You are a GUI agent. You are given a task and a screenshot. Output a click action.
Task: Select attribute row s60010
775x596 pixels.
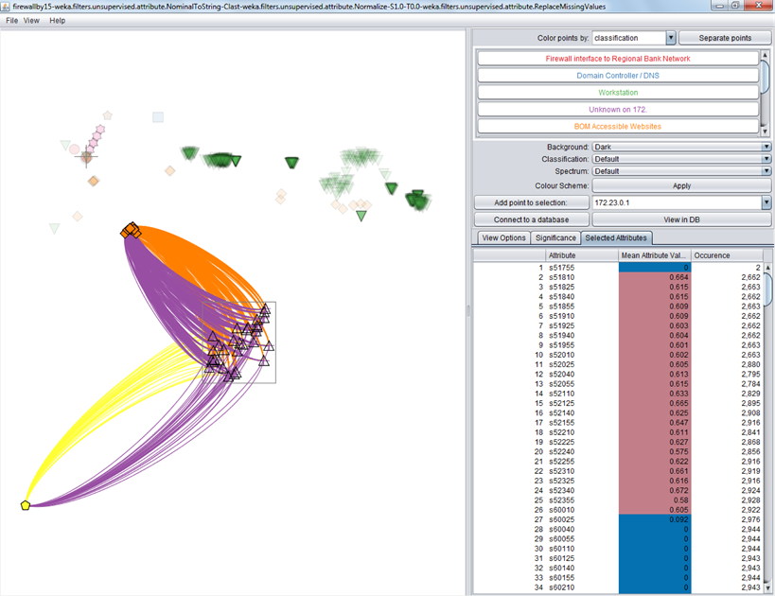[618, 510]
